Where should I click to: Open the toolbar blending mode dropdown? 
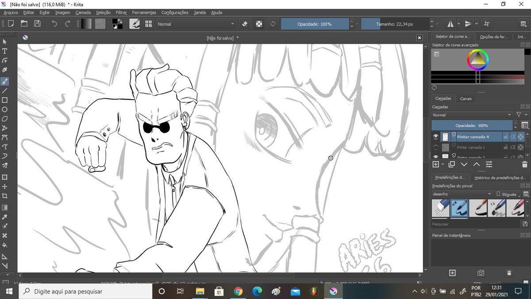point(196,24)
